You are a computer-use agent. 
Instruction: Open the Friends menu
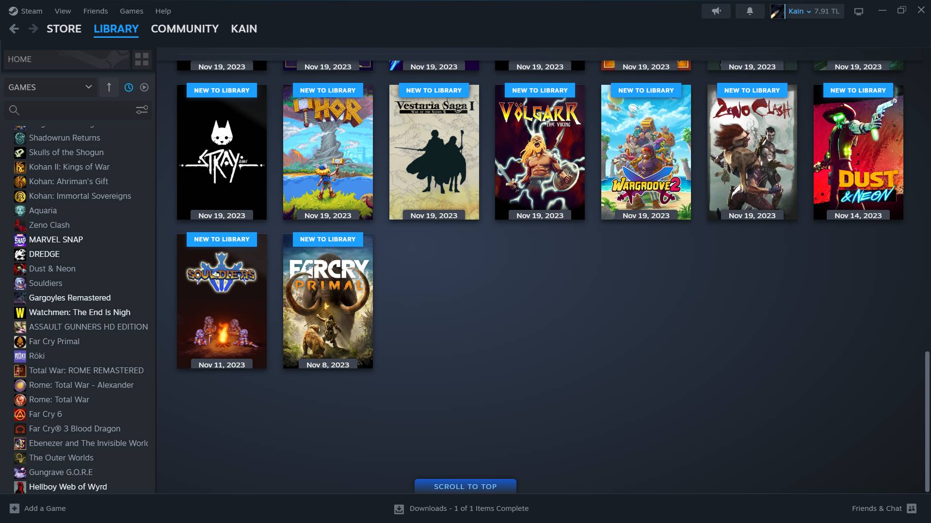pyautogui.click(x=96, y=11)
